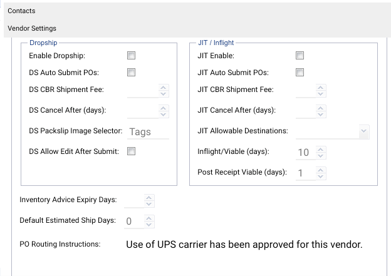Decrease JIT Cancel After days with down arrow
Image resolution: width=391 pixels, height=276 pixels.
point(321,115)
